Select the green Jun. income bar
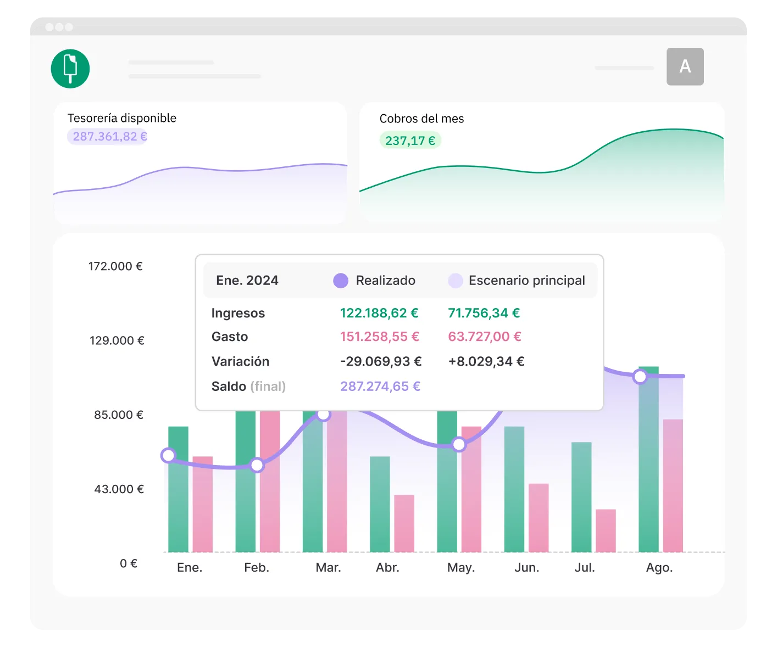Viewport: 777px width, 660px height. tap(514, 489)
